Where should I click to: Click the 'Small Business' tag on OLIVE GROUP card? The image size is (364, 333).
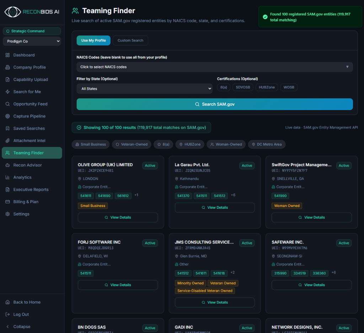coord(93,206)
